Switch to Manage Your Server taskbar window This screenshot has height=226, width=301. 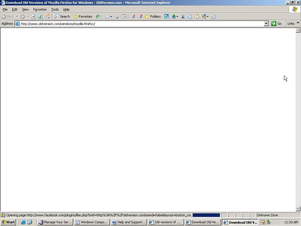(55, 222)
